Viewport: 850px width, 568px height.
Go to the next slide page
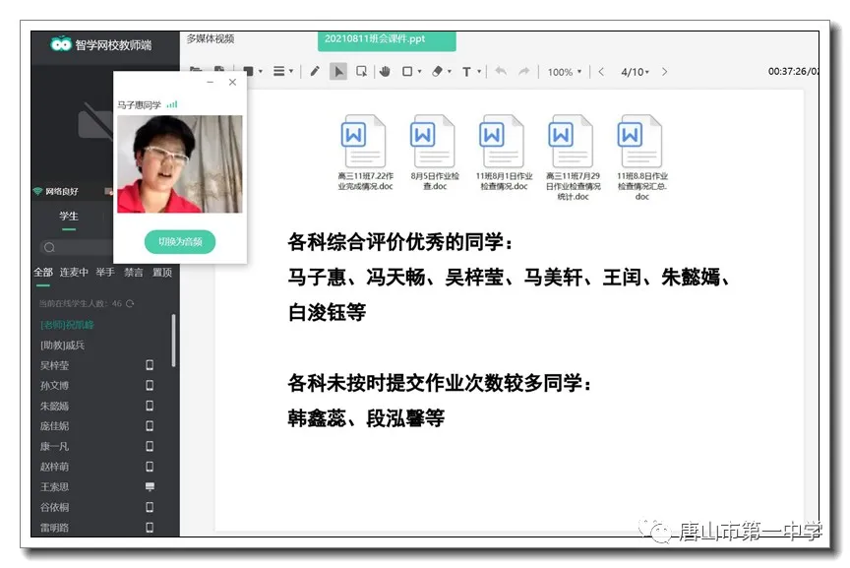coord(665,72)
